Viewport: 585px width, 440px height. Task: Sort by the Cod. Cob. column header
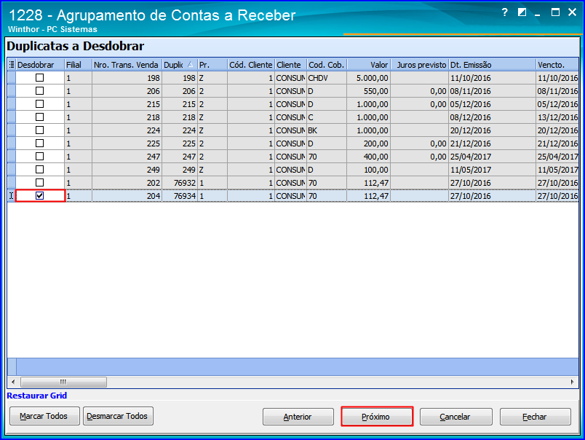pyautogui.click(x=327, y=65)
